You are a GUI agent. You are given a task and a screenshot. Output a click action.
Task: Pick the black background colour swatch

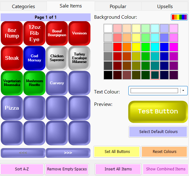point(108,75)
